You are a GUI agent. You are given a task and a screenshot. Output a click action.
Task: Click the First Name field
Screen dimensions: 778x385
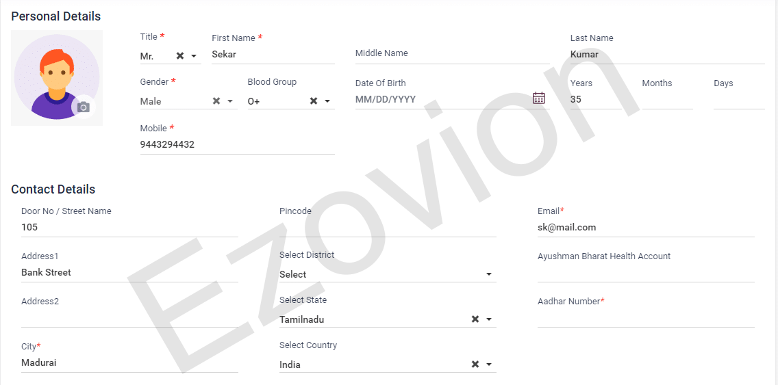pos(273,55)
